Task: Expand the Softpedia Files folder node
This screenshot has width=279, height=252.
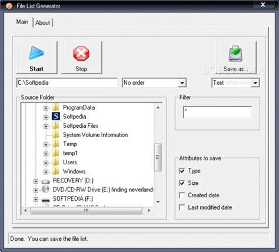Action: [x=46, y=127]
